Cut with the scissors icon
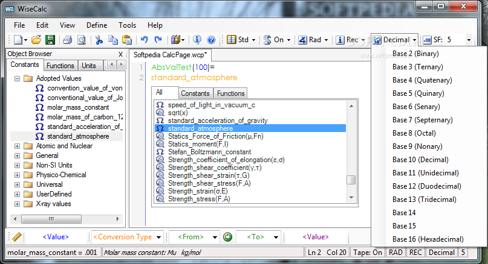This screenshot has width=488, height=264. click(99, 40)
